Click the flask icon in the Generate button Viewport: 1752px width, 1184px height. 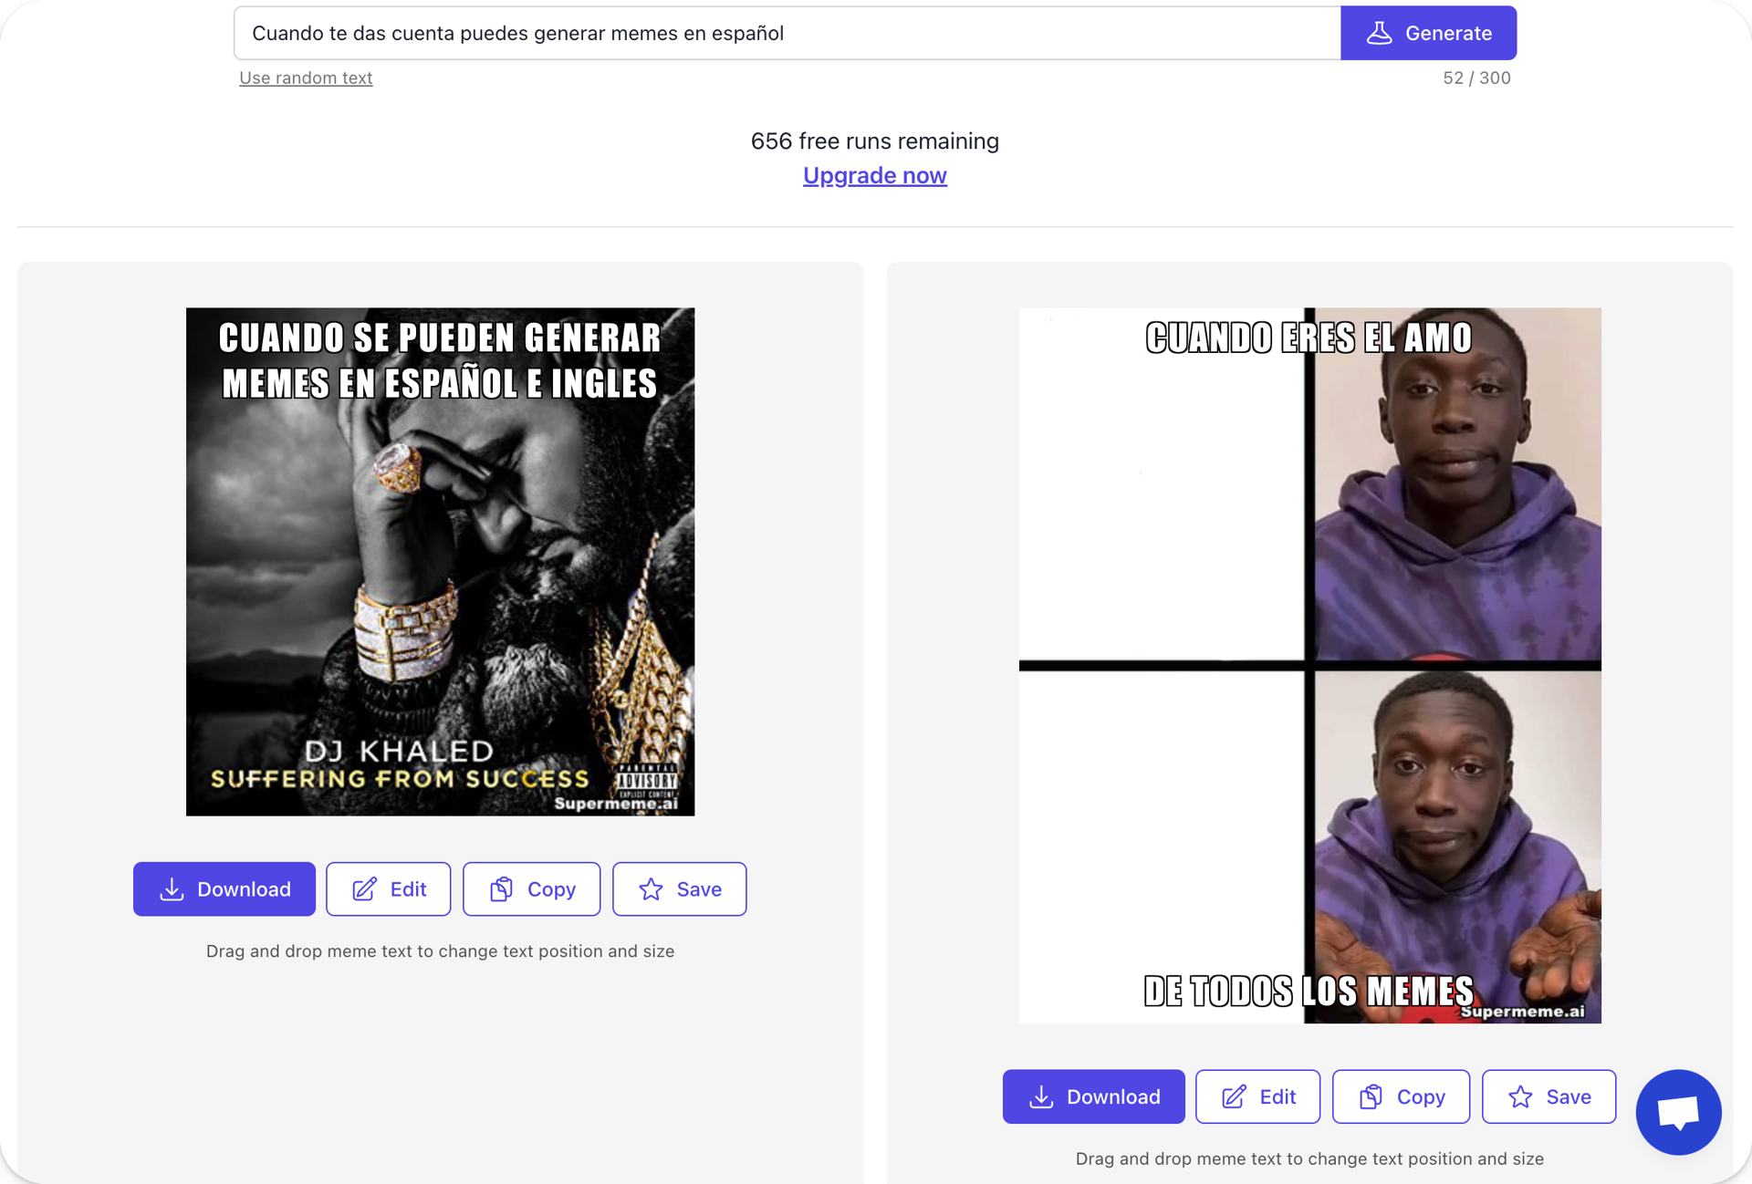(x=1379, y=33)
